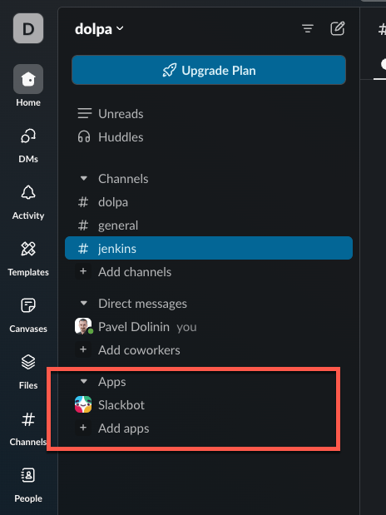Collapse the Apps section
The width and height of the screenshot is (386, 515).
(84, 381)
